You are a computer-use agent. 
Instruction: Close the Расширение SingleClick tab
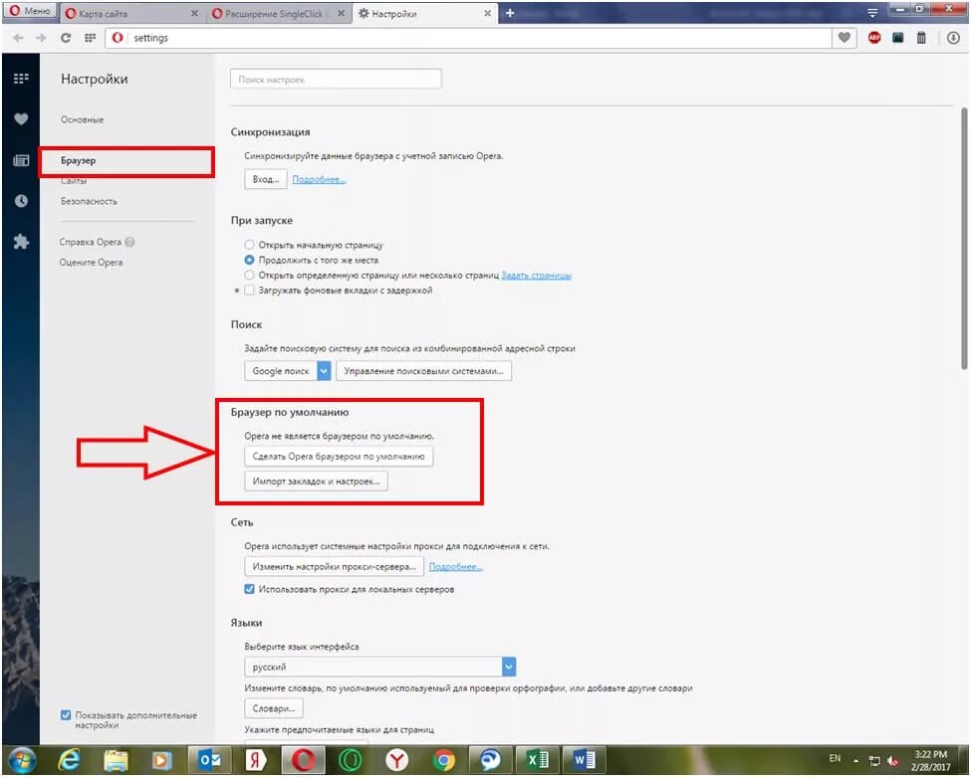click(341, 13)
